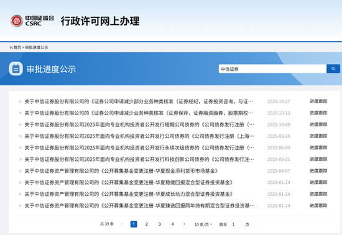Viewport: 342px width, 235px height.
Task: Click 进度跟踪 for the 2025-10-13 row
Action: (x=318, y=113)
